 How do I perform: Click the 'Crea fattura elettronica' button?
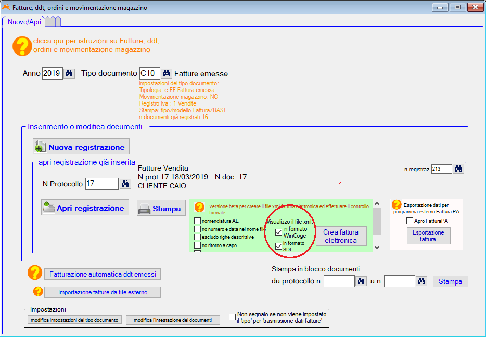(x=341, y=237)
